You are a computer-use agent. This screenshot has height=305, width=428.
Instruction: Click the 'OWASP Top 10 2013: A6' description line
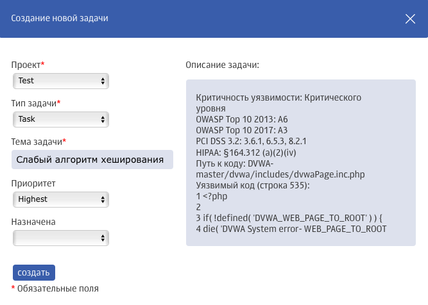tap(241, 119)
